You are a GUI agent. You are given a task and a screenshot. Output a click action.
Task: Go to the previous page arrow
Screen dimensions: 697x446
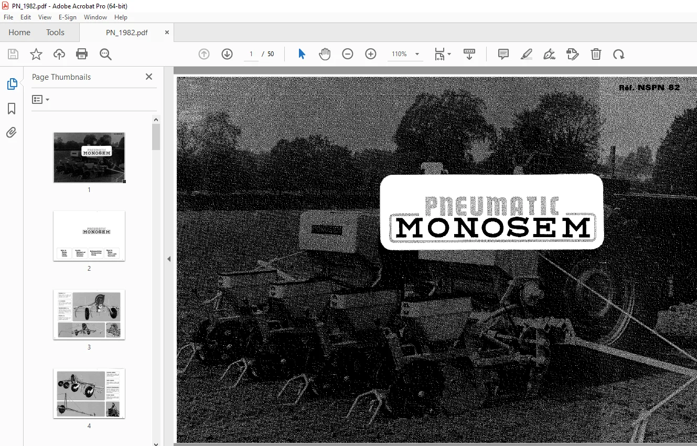click(x=204, y=54)
